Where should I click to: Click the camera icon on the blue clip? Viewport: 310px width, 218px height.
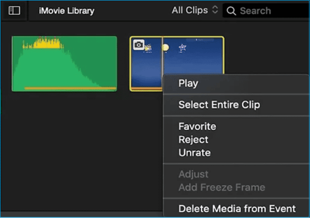(x=139, y=45)
